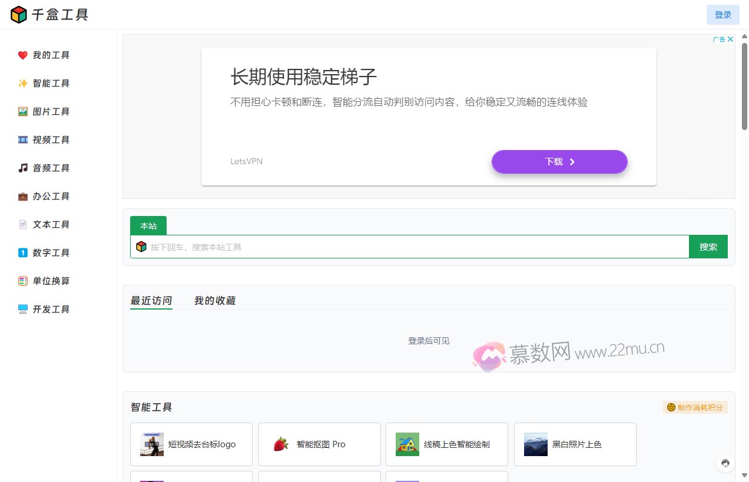Open 单位换算 converter icon
749x482 pixels.
[22, 281]
